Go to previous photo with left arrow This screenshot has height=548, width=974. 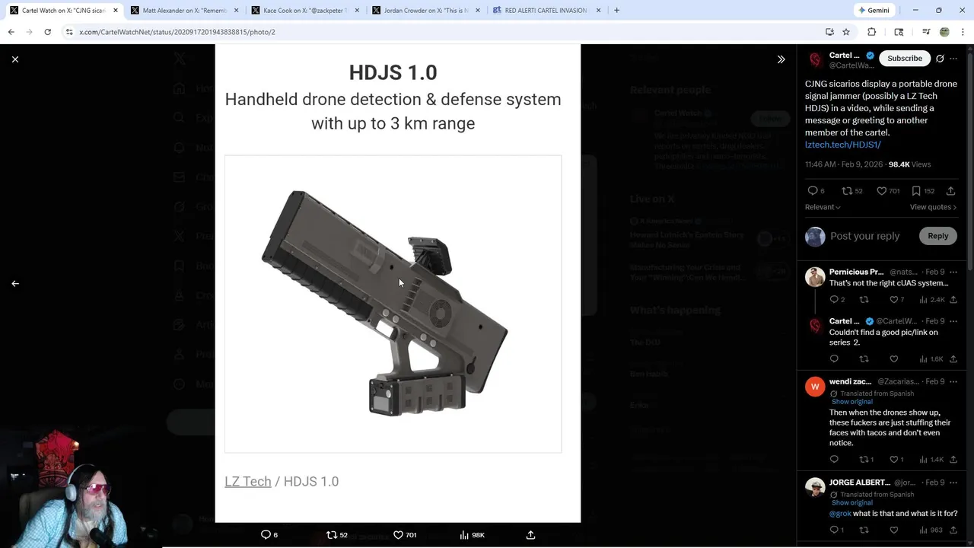(15, 283)
